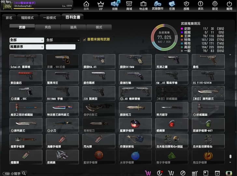Click the calendar check icon
Viewport: 237px width, 176px height.
(x=217, y=173)
